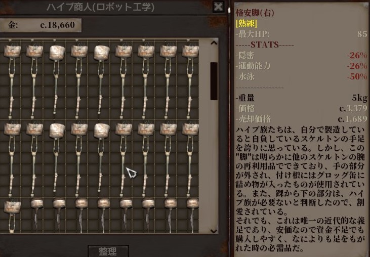Select the partially visible leg in bottom-left corner

point(12,216)
